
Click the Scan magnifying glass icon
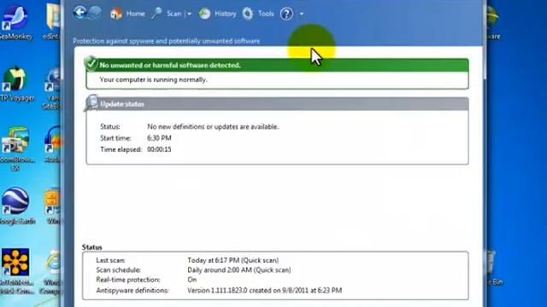[x=157, y=14]
